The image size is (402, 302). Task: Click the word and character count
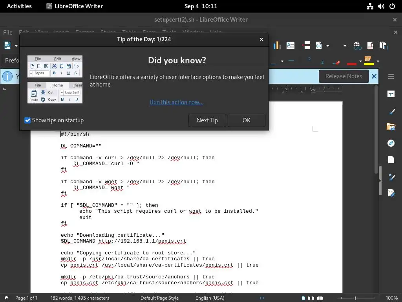tap(80, 298)
